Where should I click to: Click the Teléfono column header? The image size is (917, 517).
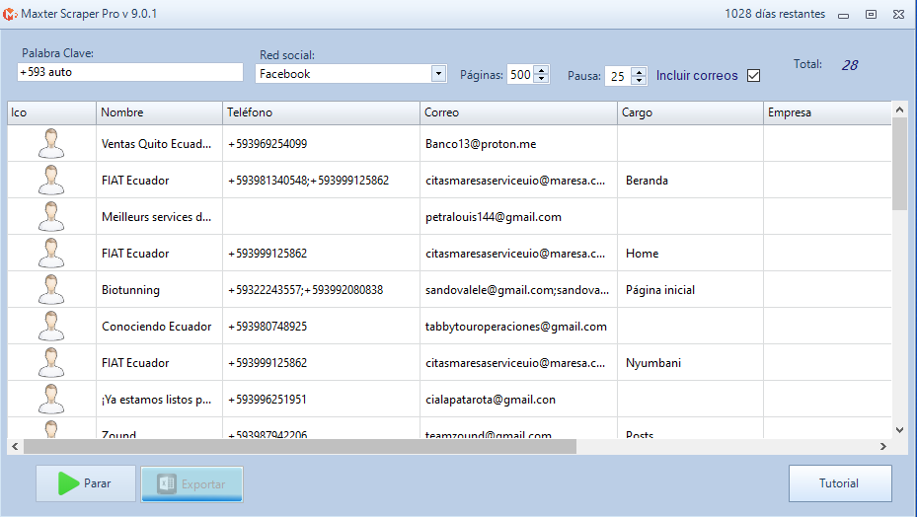pos(321,112)
